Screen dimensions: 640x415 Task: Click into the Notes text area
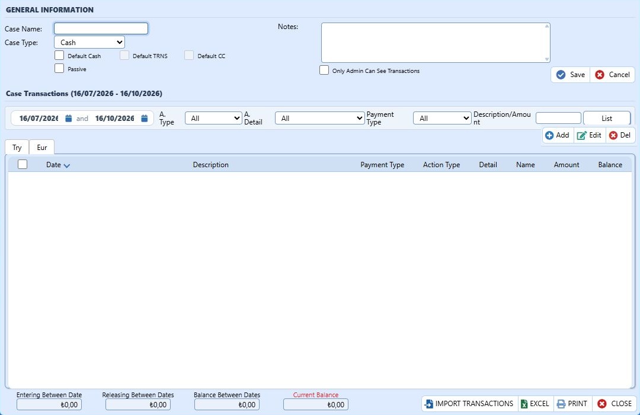[436, 43]
